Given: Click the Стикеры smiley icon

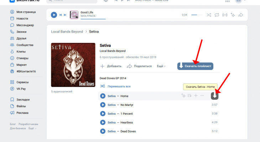Looking at the screenshot, I should pyautogui.click(x=12, y=58).
